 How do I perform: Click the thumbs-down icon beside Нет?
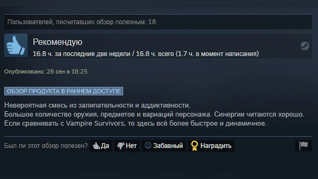(x=121, y=146)
